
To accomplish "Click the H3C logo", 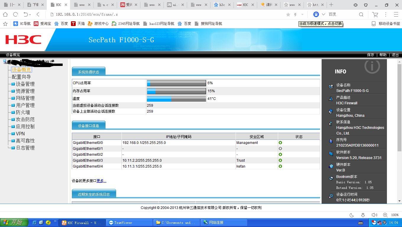I will pos(23,40).
